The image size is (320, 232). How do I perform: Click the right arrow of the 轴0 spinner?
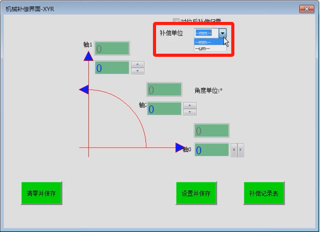tap(241, 150)
